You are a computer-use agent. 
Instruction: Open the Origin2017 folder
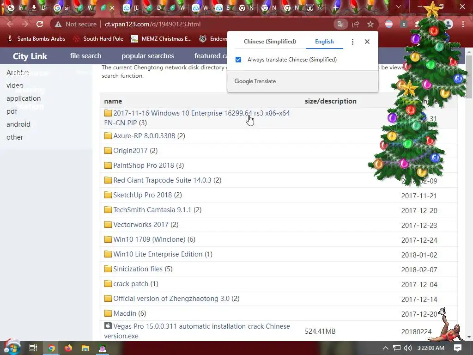pyautogui.click(x=131, y=151)
